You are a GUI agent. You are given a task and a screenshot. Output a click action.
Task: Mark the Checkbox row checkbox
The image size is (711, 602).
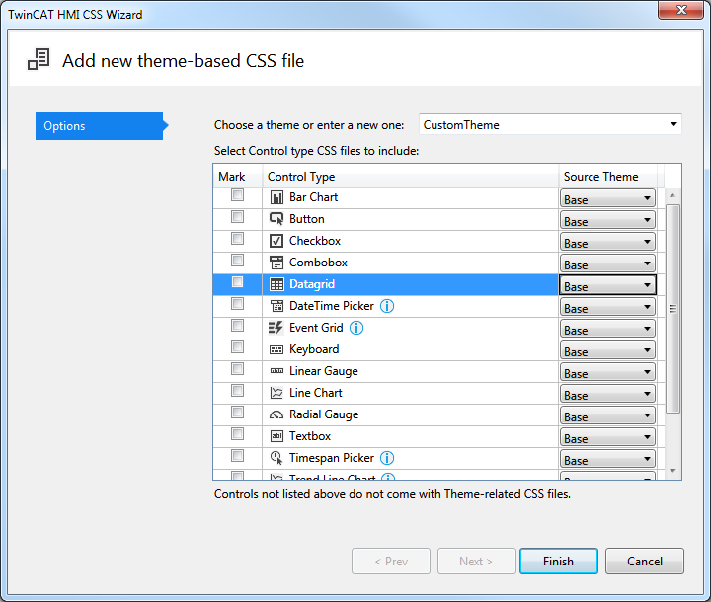(237, 239)
